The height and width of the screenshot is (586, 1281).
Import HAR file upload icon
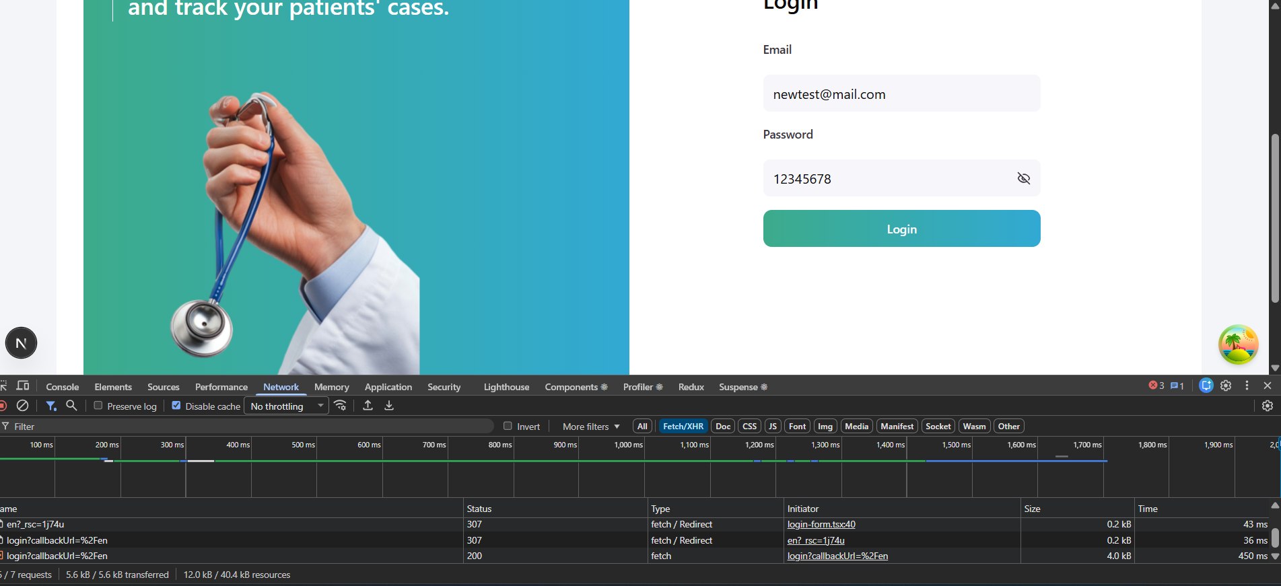coord(368,406)
